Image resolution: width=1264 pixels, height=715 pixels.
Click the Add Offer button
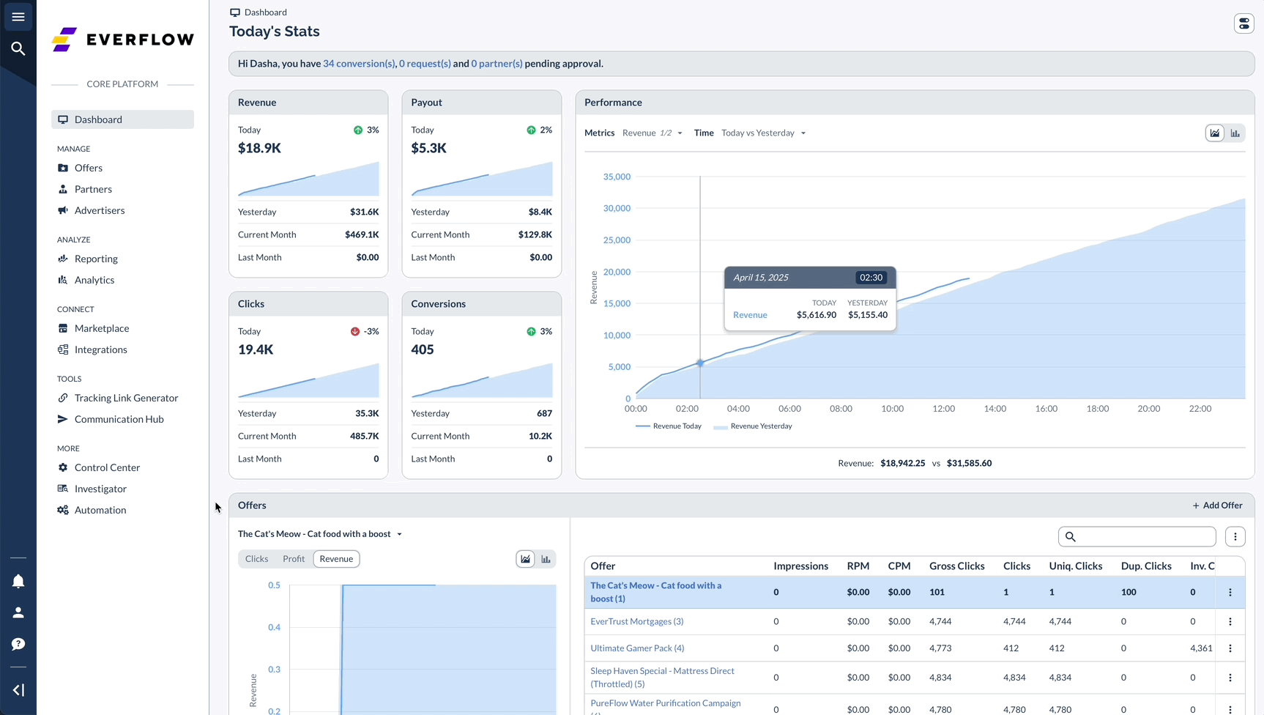click(x=1217, y=505)
